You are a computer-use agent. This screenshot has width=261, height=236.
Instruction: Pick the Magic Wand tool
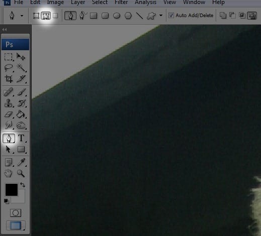pos(21,68)
